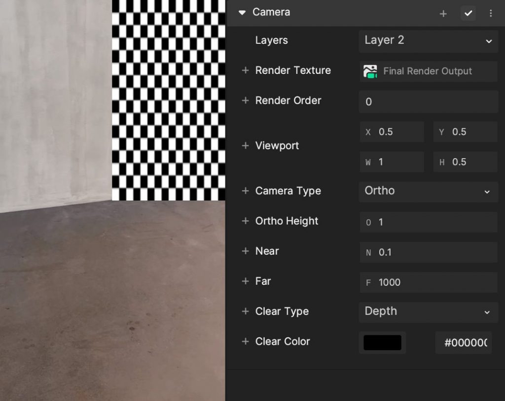The image size is (505, 401).
Task: Edit the Viewport W value field
Action: tap(392, 162)
